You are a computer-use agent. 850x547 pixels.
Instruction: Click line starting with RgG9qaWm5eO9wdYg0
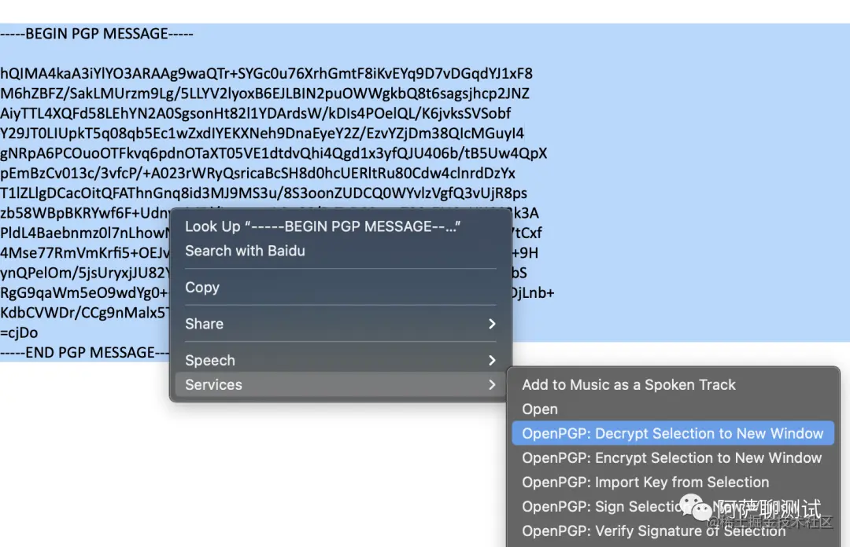coord(84,293)
